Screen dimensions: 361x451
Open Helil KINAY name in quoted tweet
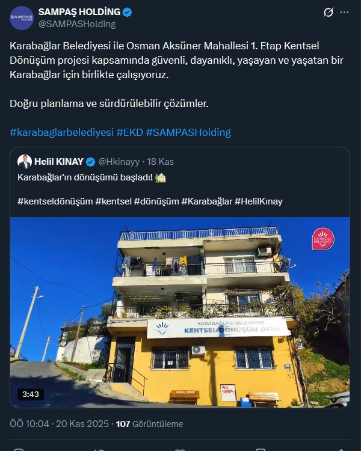click(59, 162)
